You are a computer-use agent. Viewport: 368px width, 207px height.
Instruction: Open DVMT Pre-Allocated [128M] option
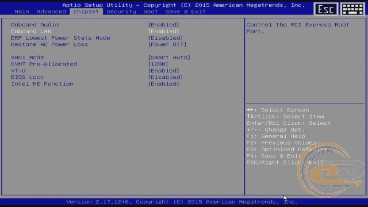[158, 64]
